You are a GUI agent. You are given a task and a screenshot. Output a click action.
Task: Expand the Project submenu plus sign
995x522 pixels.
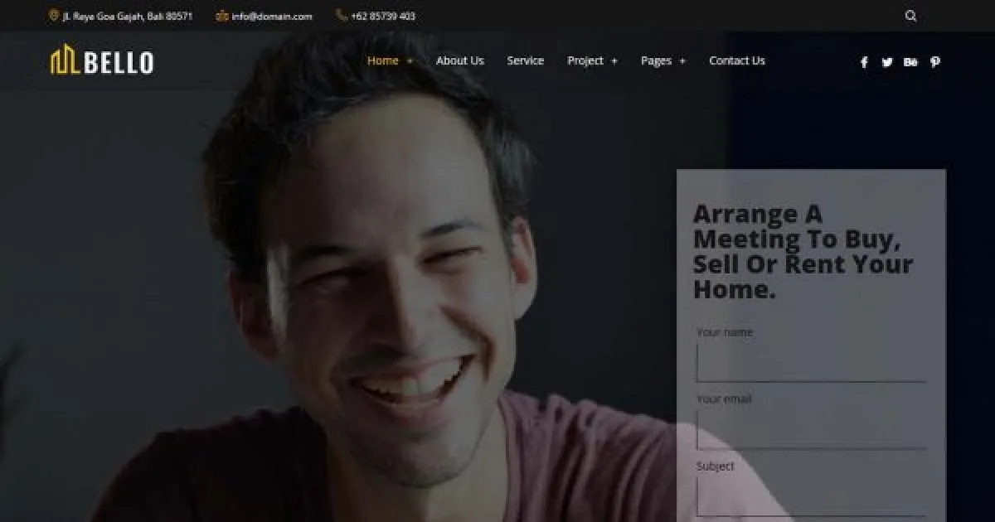point(614,61)
